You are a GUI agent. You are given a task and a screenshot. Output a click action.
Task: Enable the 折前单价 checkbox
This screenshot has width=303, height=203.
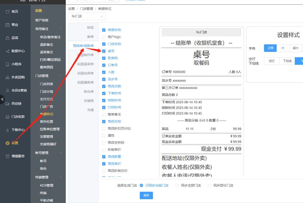(x=104, y=150)
